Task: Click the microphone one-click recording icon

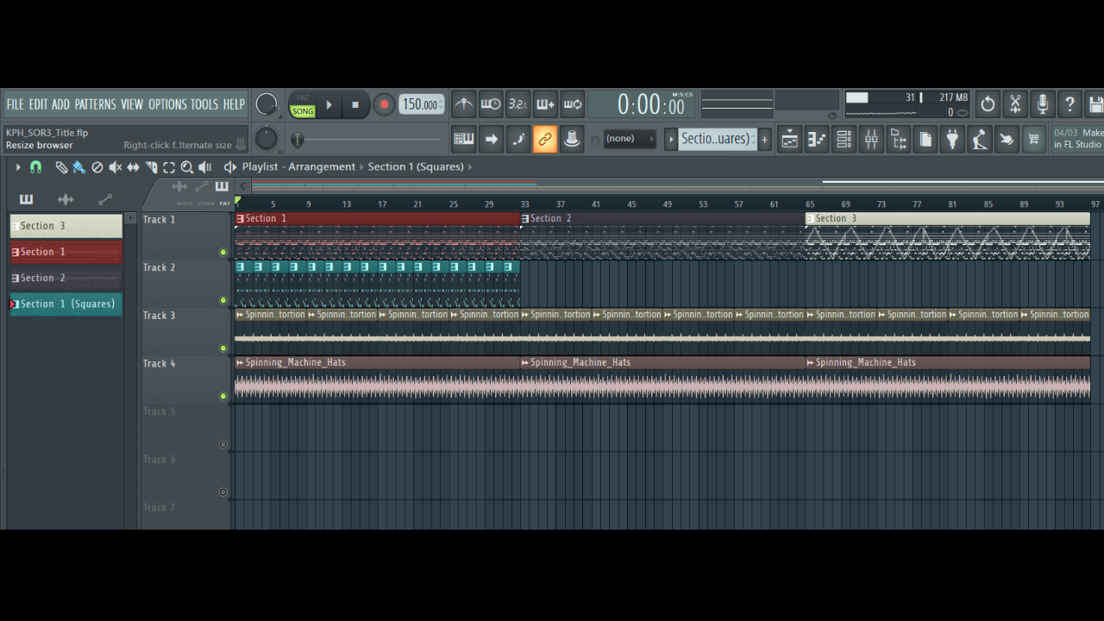Action: [1043, 104]
